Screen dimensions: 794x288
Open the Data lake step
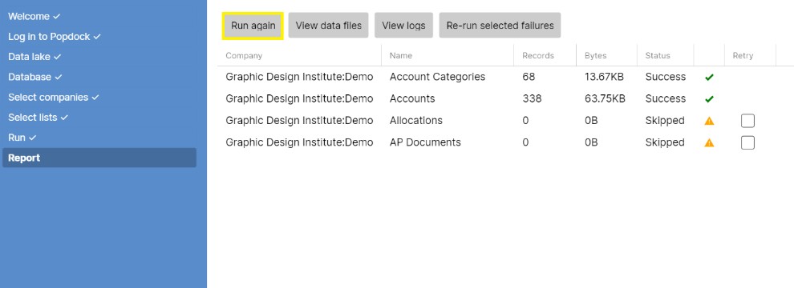pyautogui.click(x=34, y=57)
